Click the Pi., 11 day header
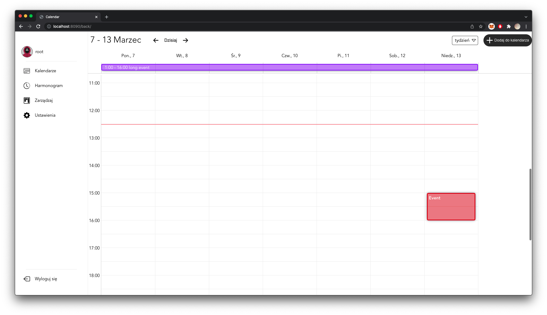547x315 pixels. click(x=343, y=56)
